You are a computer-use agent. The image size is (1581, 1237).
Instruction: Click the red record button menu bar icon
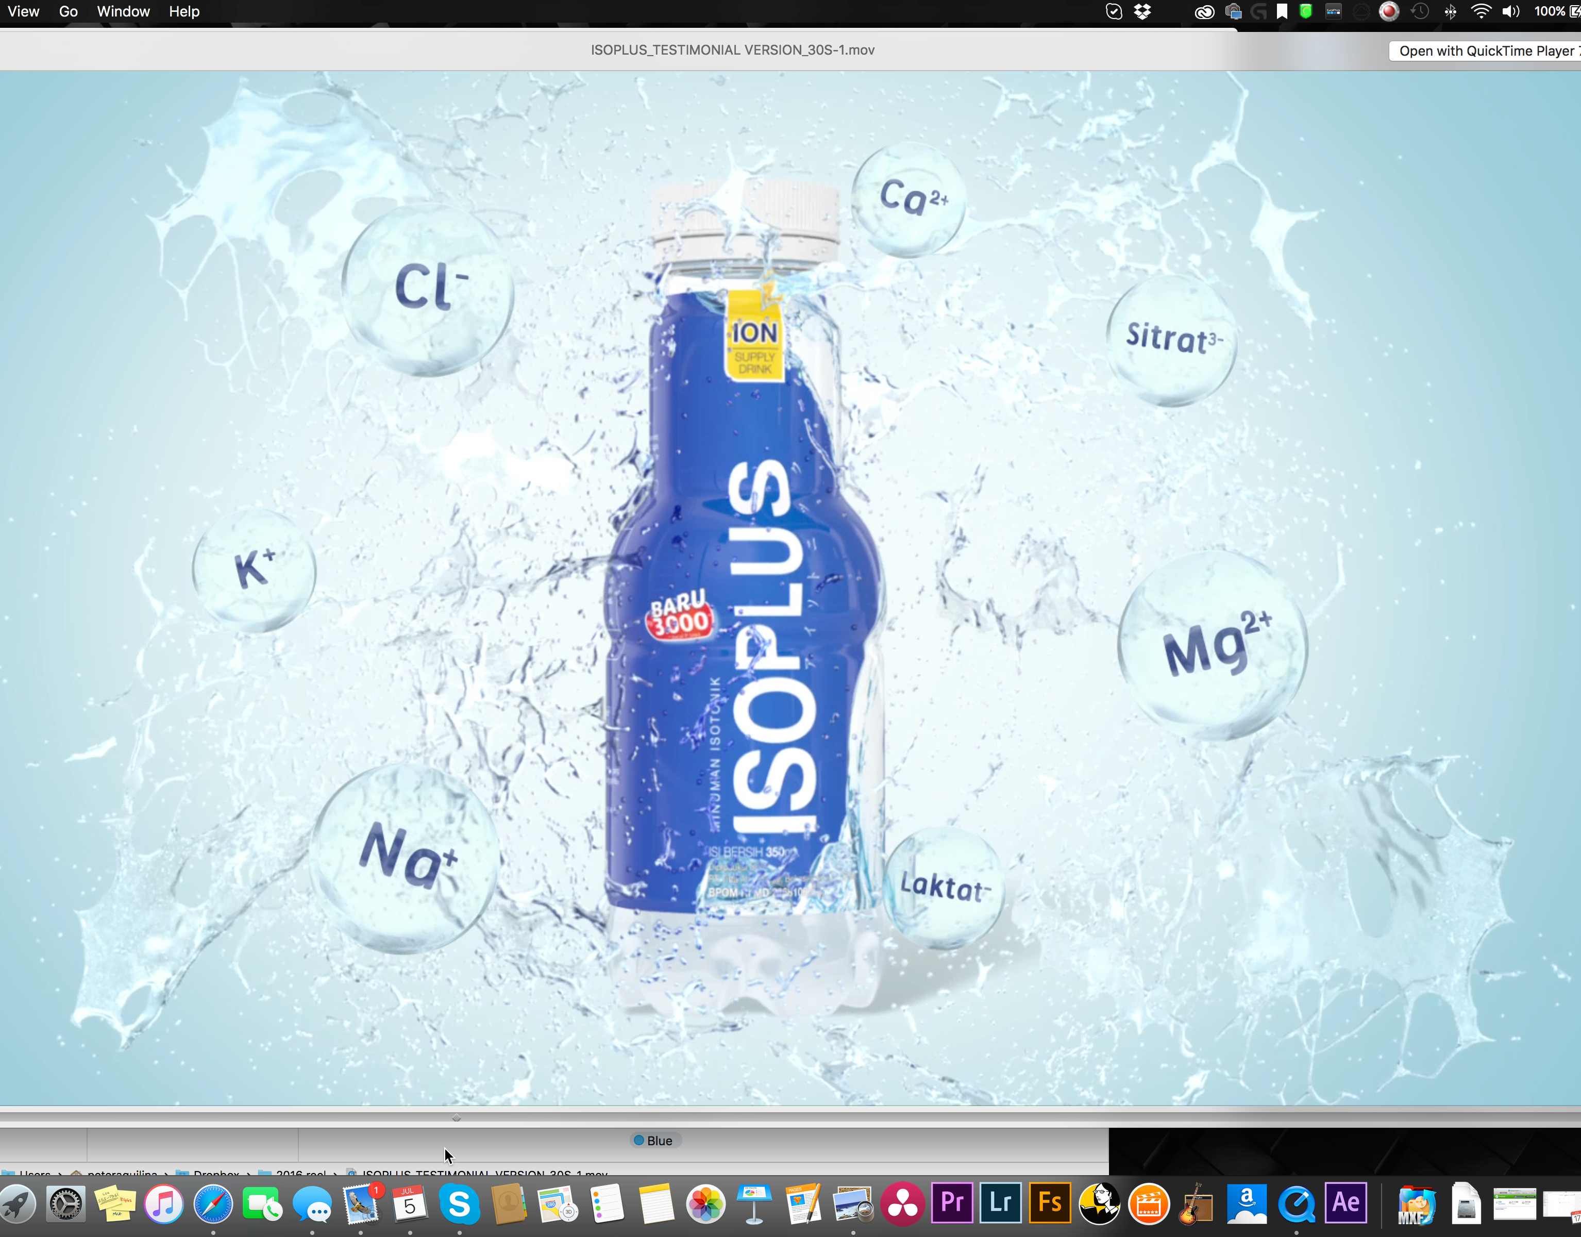tap(1388, 11)
